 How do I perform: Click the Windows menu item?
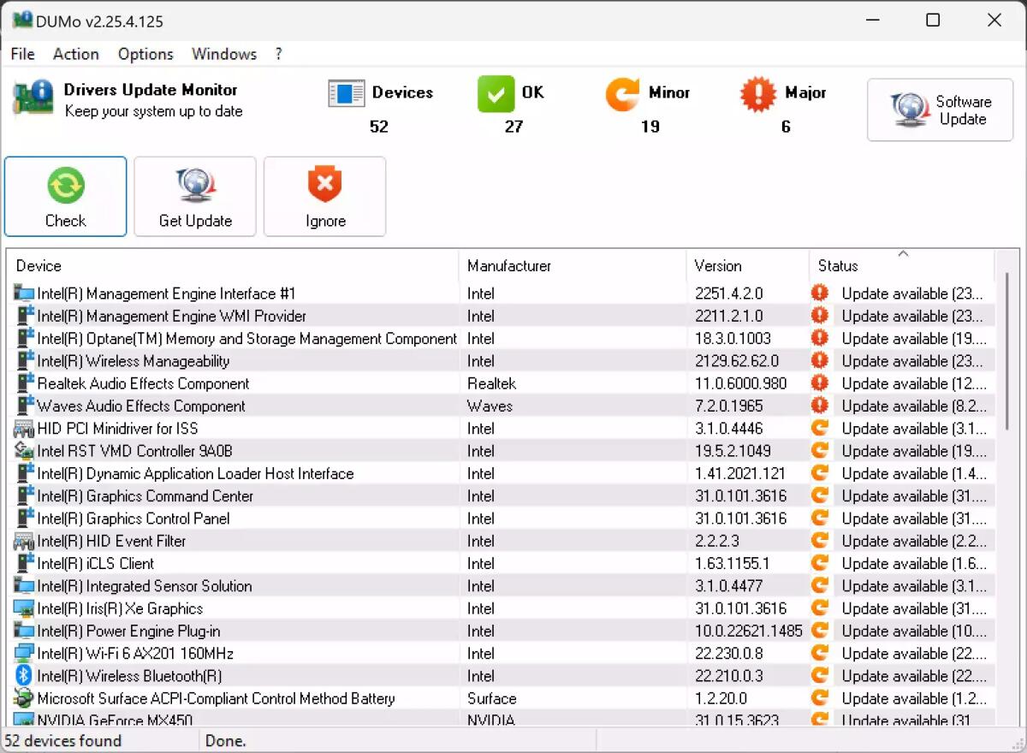pyautogui.click(x=223, y=54)
